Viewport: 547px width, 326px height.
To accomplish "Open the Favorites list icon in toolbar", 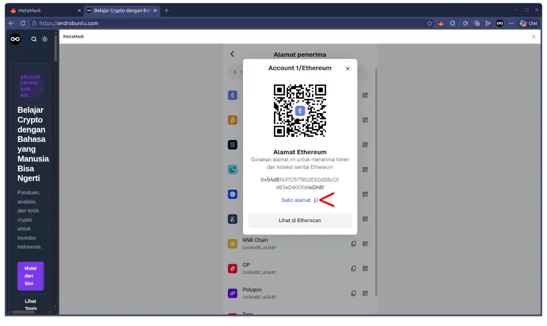I will click(x=465, y=23).
